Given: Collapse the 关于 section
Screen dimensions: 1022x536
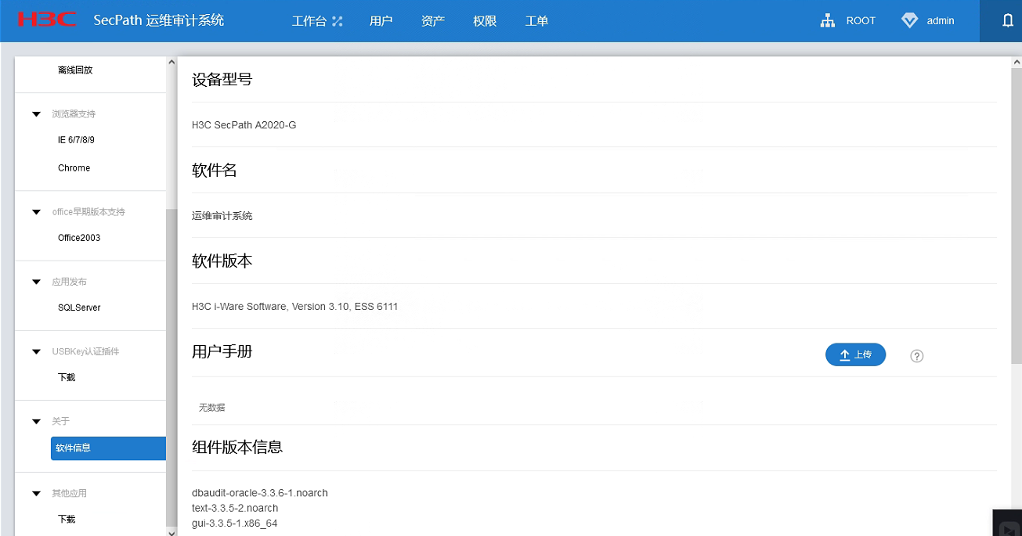Looking at the screenshot, I should pyautogui.click(x=36, y=422).
